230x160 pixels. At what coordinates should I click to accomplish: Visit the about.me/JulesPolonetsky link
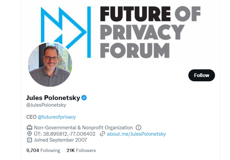[136, 134]
